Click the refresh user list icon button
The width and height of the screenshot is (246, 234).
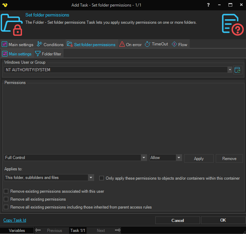point(238,70)
